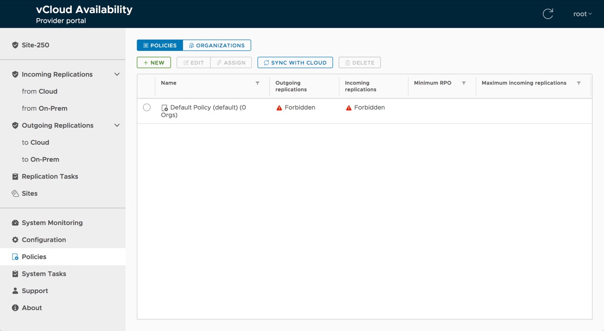Click the Assign policy button

[231, 62]
